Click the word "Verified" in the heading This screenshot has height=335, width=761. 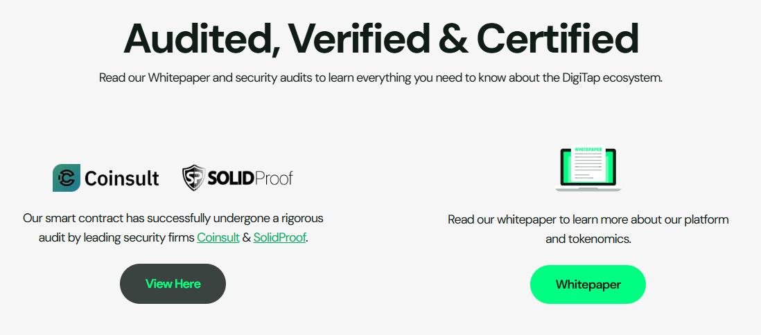tap(355, 39)
